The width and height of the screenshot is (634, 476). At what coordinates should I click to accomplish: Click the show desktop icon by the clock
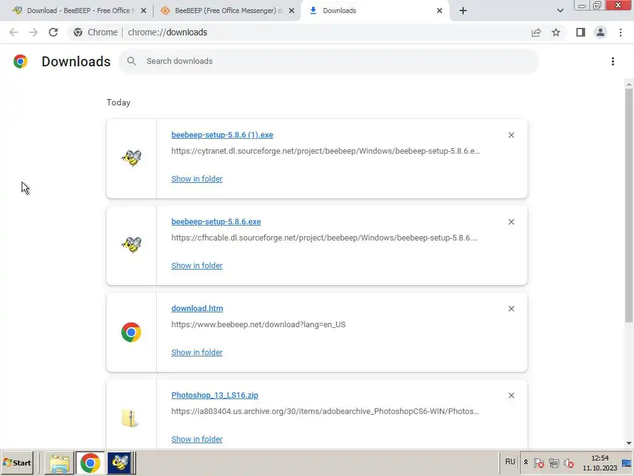(627, 463)
